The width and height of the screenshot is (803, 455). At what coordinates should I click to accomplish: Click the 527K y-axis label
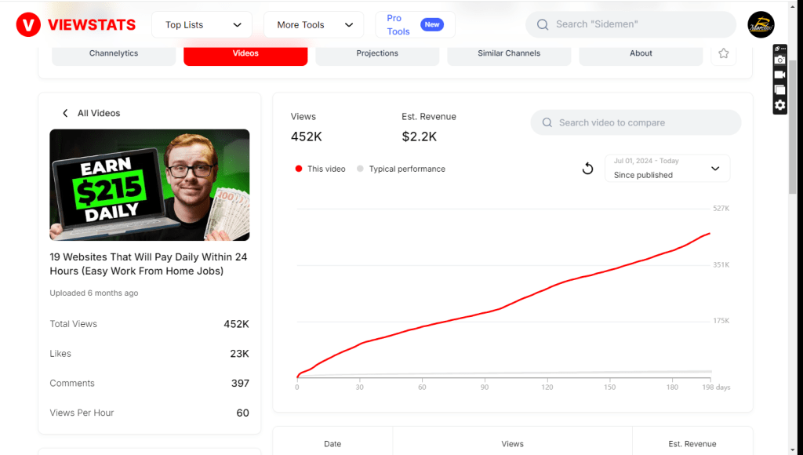(x=721, y=209)
